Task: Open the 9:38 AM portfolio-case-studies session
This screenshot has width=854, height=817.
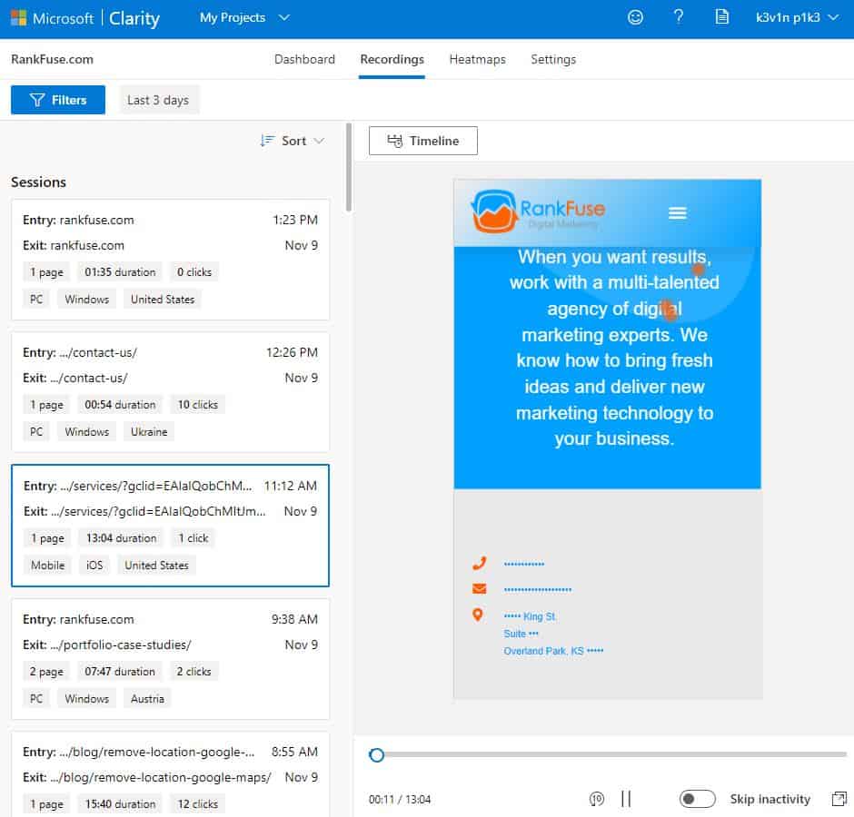Action: click(171, 659)
